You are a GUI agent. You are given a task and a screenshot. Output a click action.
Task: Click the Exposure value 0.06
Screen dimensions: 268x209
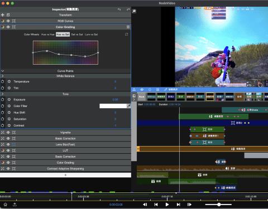(x=116, y=100)
